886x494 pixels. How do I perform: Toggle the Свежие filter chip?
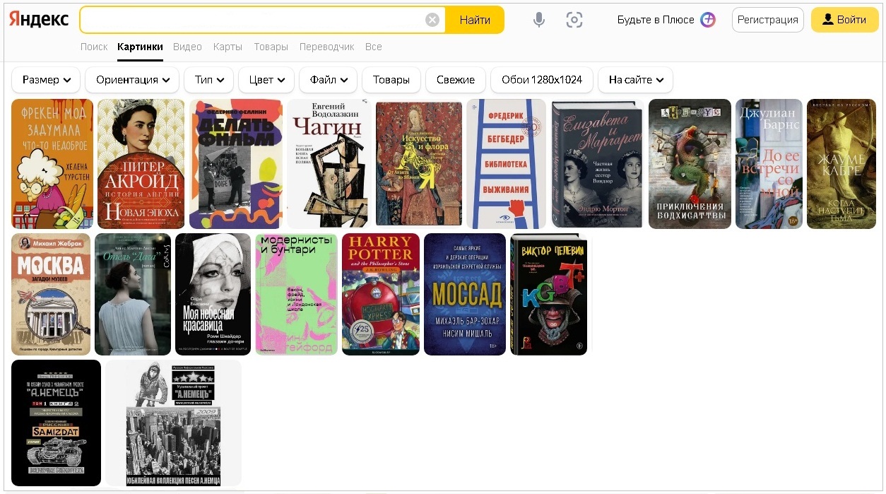[456, 80]
